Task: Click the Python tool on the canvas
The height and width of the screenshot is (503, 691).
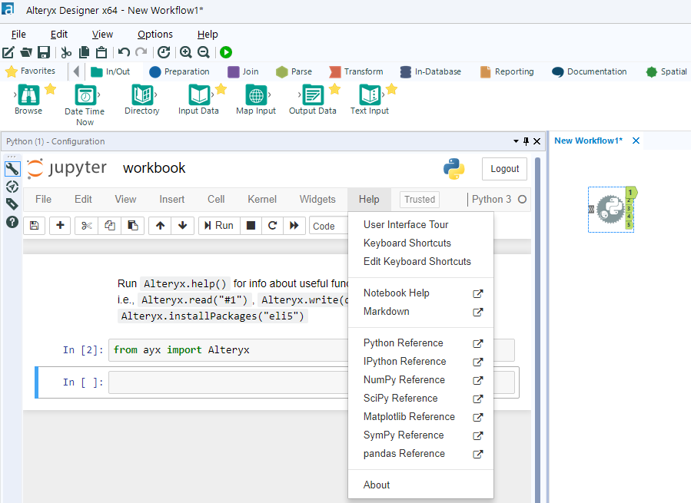Action: (611, 209)
